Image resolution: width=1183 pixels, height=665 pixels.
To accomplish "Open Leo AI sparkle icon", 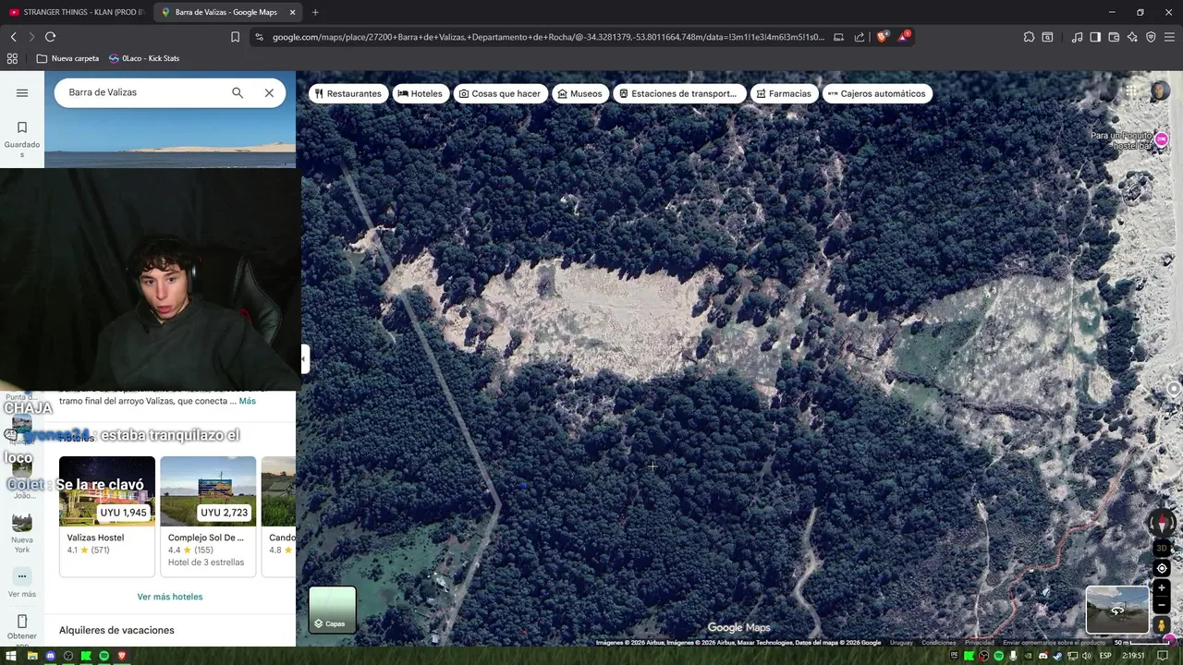I will 1132,37.
